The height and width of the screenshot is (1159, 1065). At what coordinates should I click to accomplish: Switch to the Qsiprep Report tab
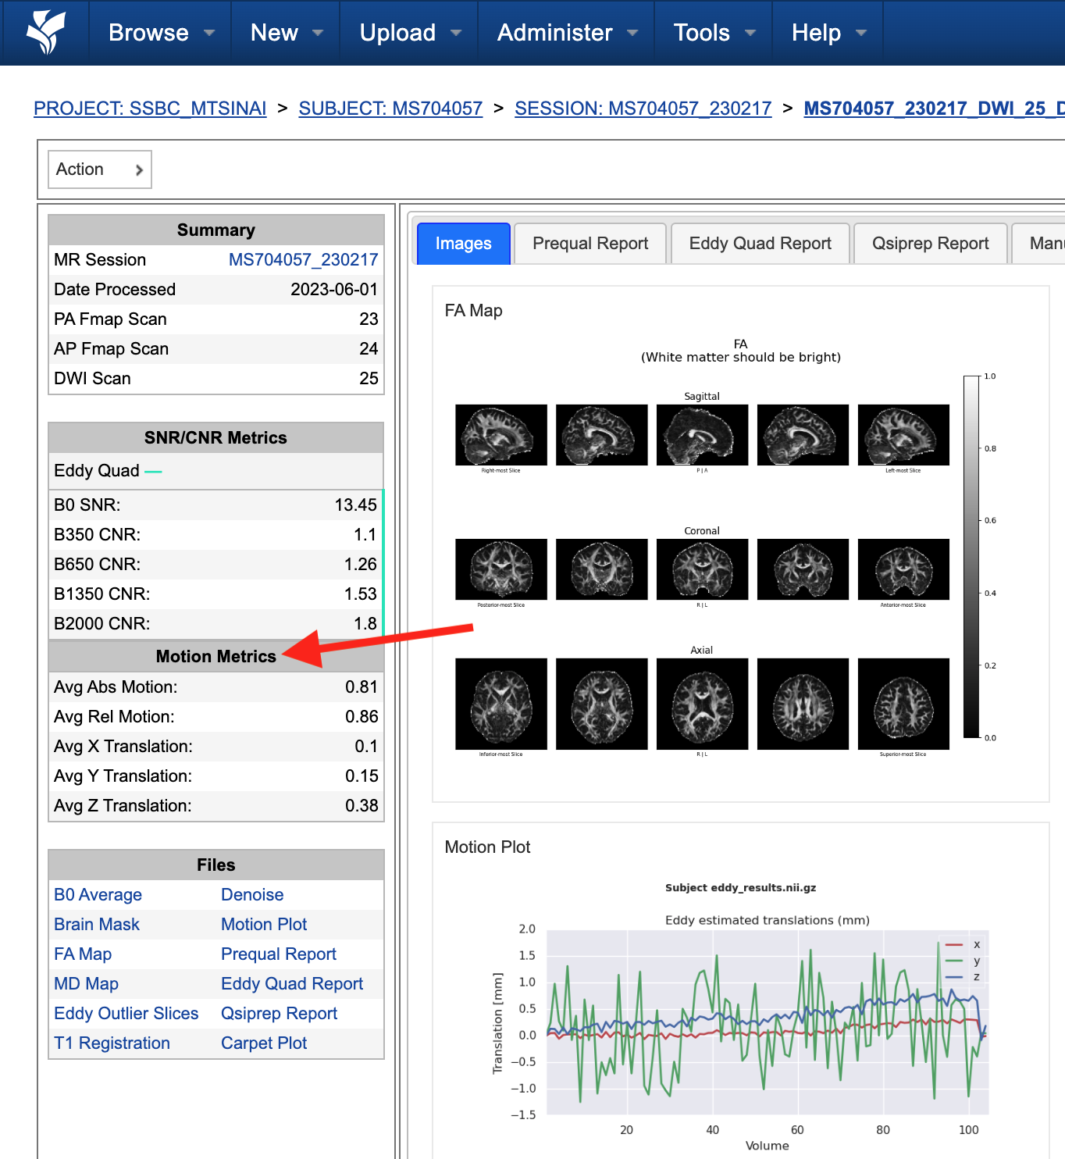pyautogui.click(x=930, y=244)
